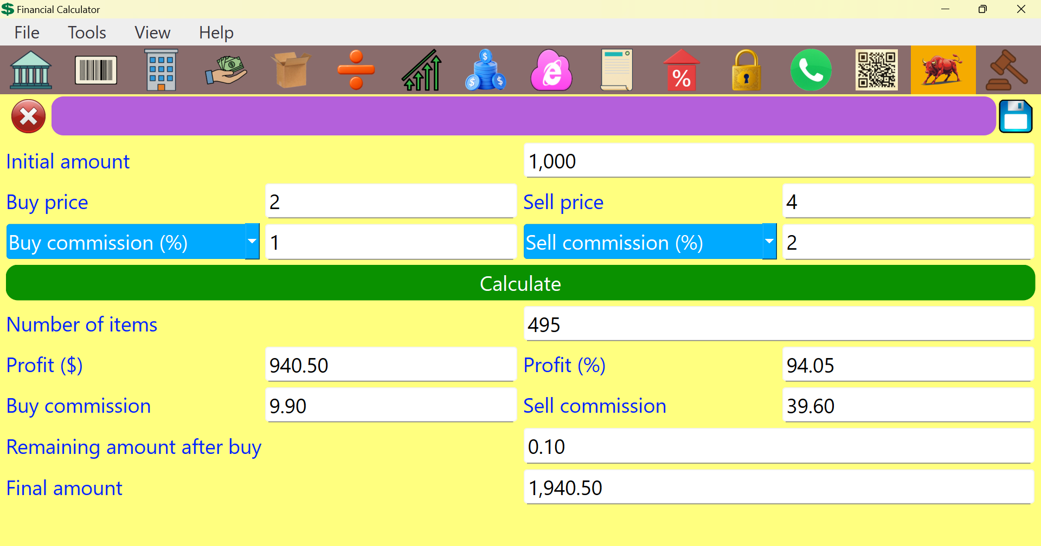Click the green phone toolbar icon

click(811, 70)
